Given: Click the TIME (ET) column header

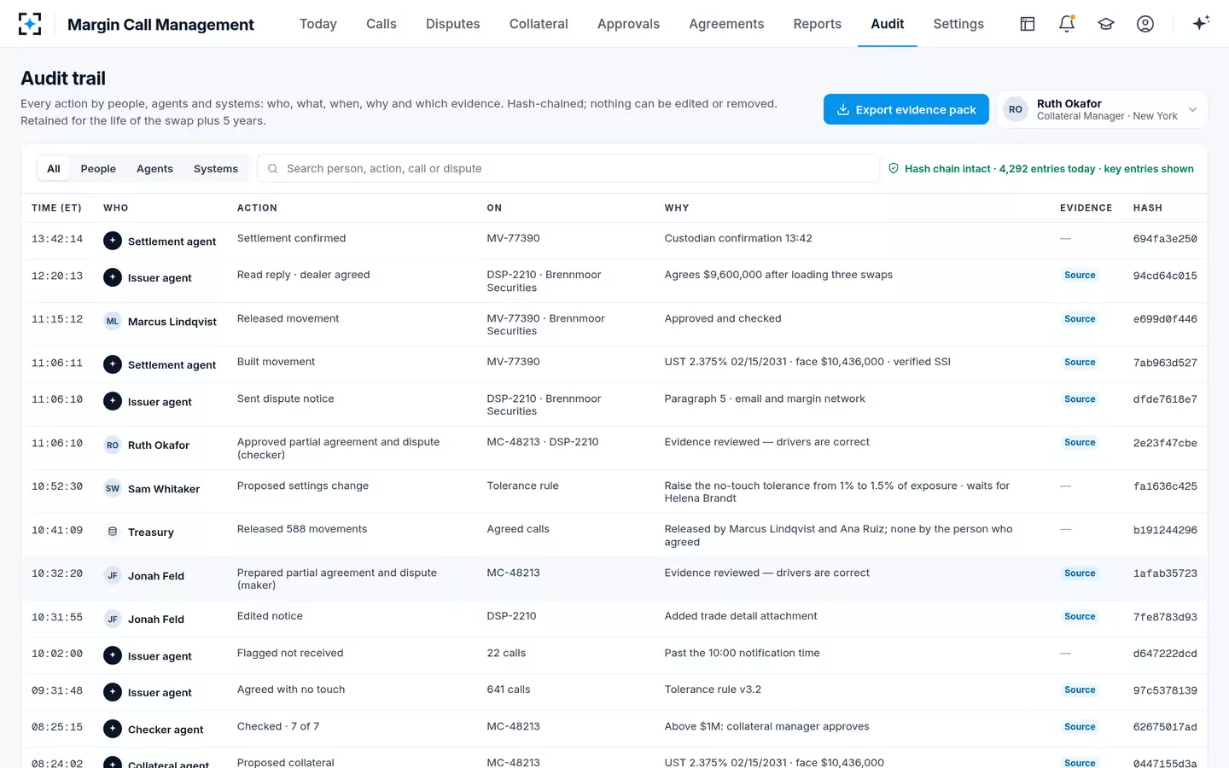Looking at the screenshot, I should pyautogui.click(x=56, y=208).
